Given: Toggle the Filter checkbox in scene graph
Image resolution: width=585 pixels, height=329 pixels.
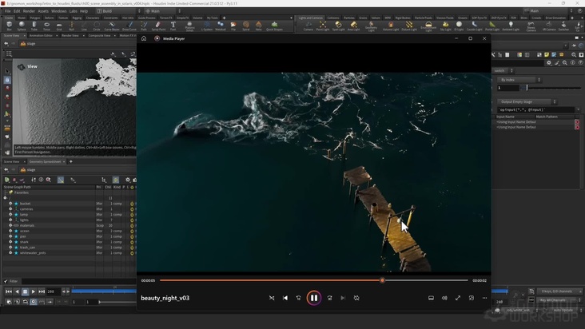Looking at the screenshot, I should [6, 281].
